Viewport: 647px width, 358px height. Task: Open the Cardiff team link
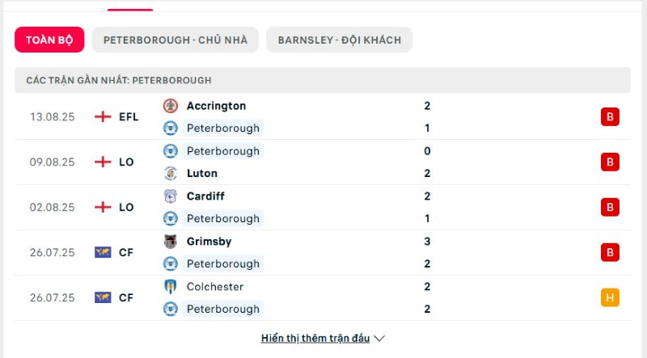pos(205,196)
